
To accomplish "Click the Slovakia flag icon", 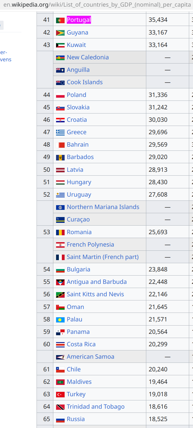I will click(x=60, y=107).
